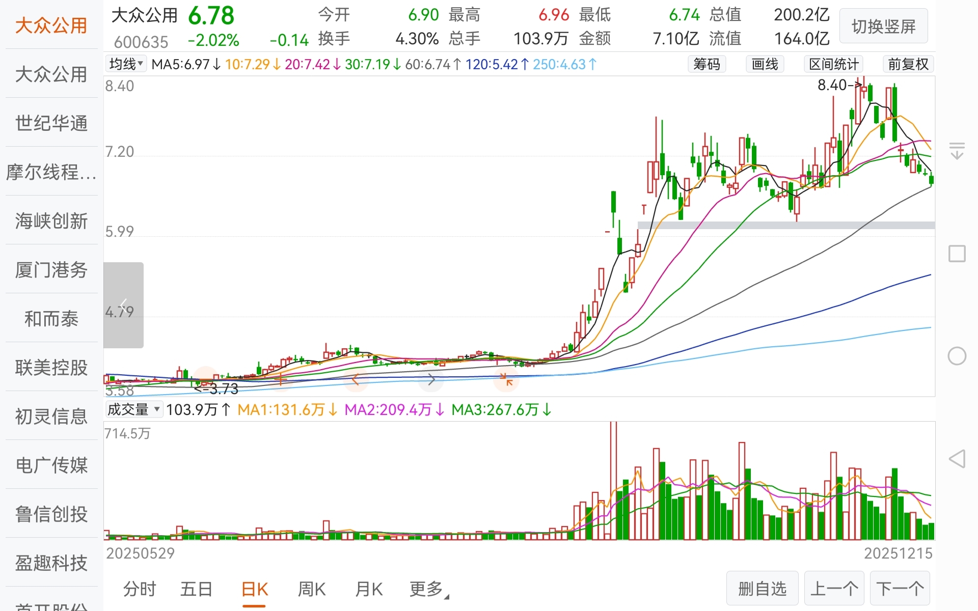Click the gray left chevron panel handle
The width and height of the screenshot is (978, 611).
click(123, 305)
